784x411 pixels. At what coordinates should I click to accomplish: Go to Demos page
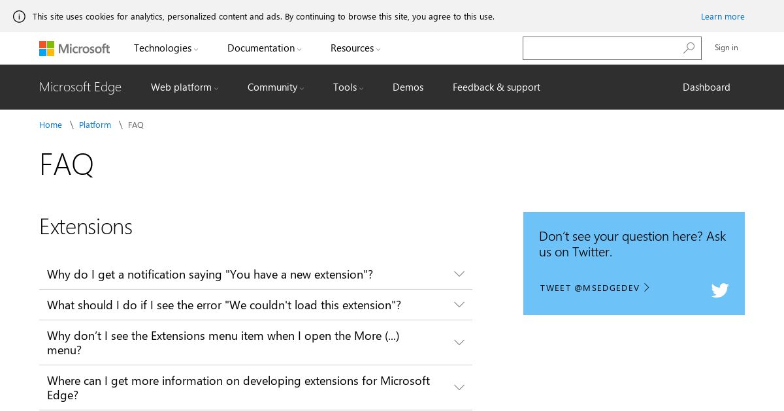408,87
